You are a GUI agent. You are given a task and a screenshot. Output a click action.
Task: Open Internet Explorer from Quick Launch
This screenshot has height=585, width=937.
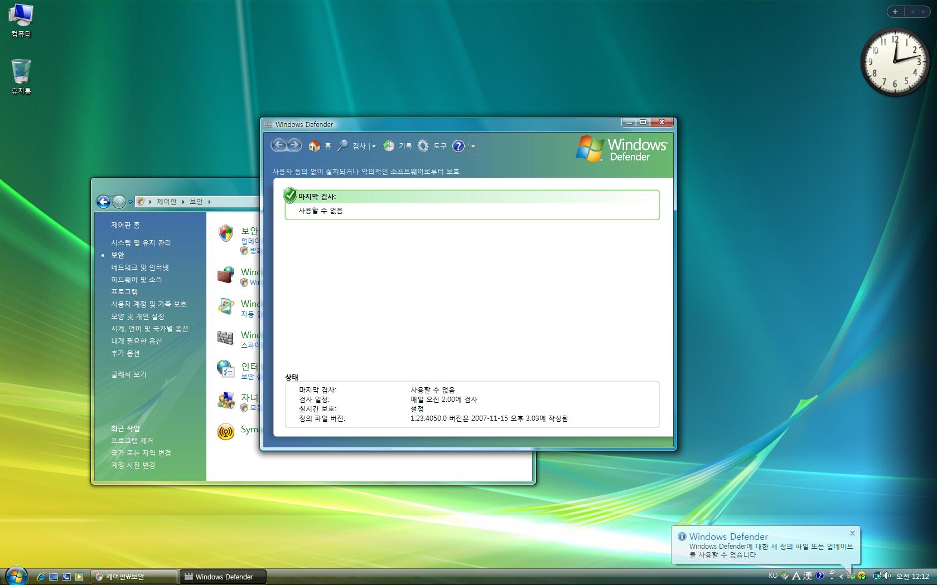click(x=41, y=577)
